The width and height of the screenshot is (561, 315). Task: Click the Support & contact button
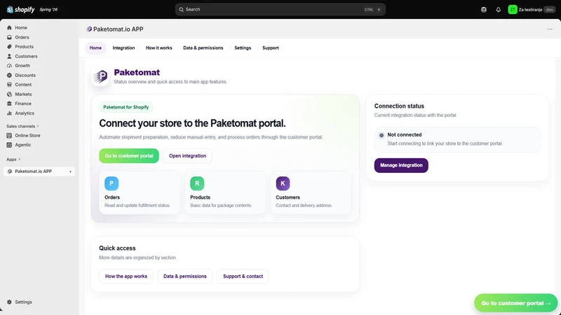(243, 276)
